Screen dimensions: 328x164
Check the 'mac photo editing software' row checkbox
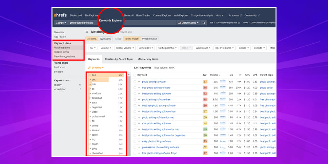pos(135,123)
